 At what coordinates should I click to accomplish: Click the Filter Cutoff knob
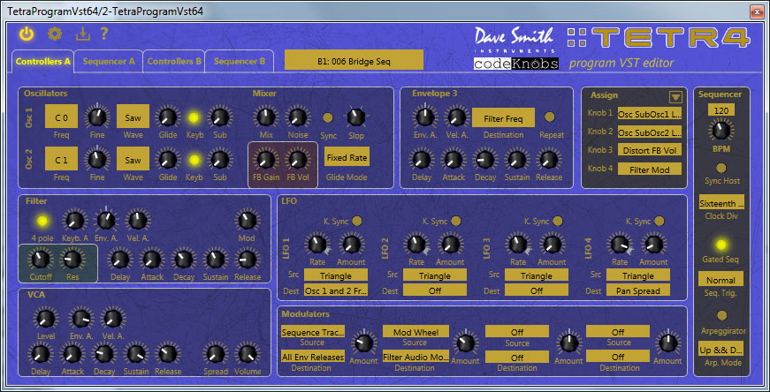coord(39,259)
